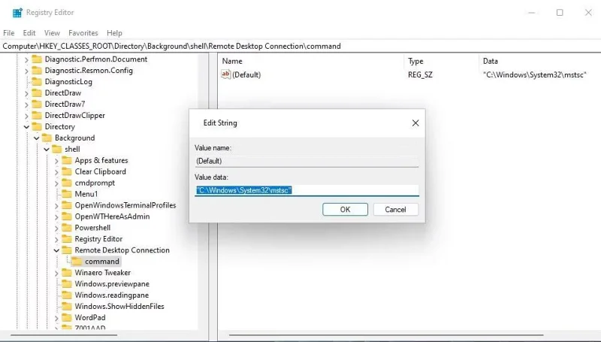Expand the WordPad key

tap(56, 318)
